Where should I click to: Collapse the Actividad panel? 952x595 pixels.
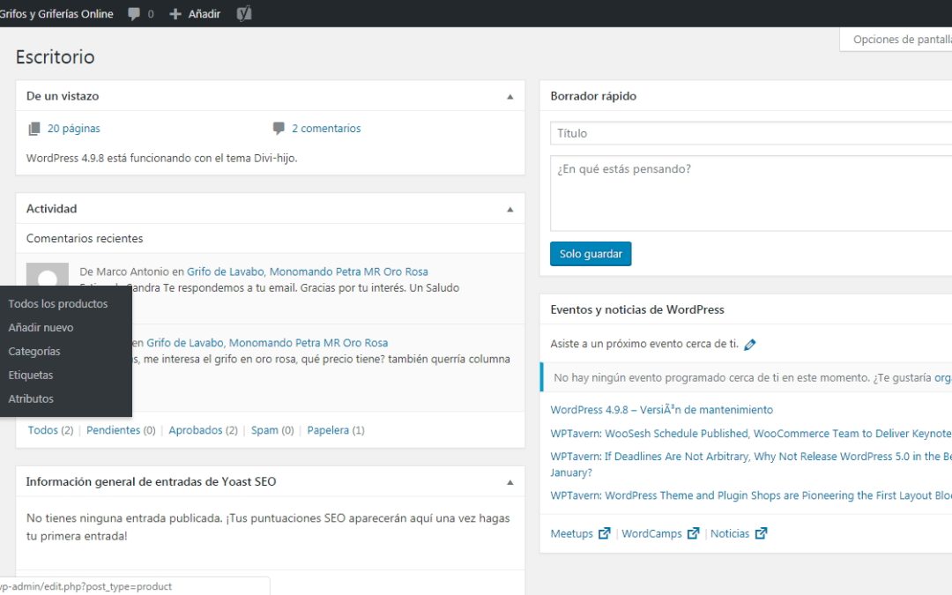point(510,210)
